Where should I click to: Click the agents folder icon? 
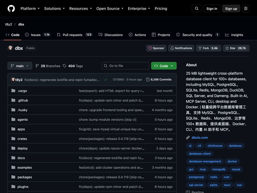[x=13, y=119]
